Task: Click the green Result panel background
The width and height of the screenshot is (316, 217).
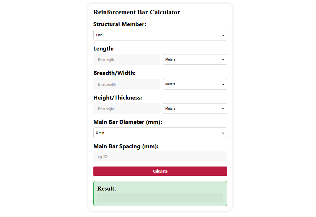Action: click(x=180, y=187)
